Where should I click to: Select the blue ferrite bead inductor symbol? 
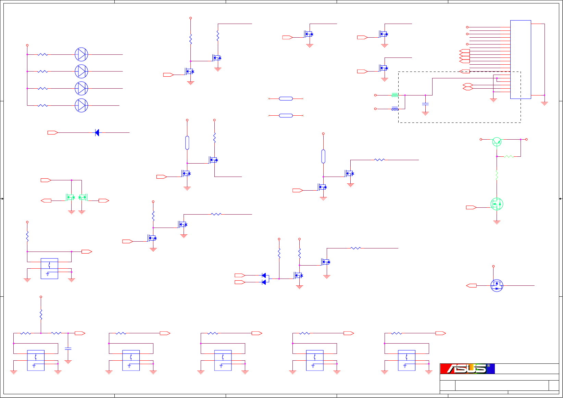(x=395, y=108)
